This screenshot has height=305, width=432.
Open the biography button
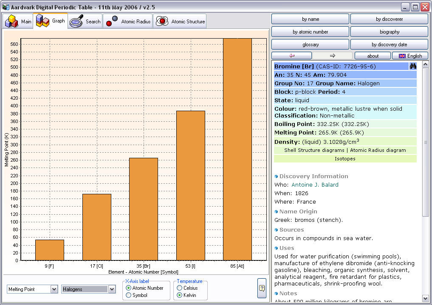pos(389,32)
